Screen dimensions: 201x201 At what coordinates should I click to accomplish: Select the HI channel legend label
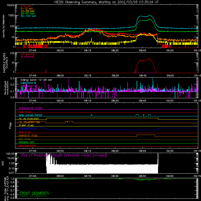27,57
